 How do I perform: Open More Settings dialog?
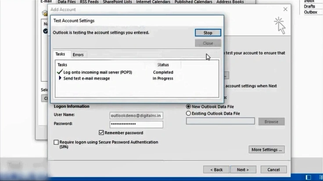[266, 149]
